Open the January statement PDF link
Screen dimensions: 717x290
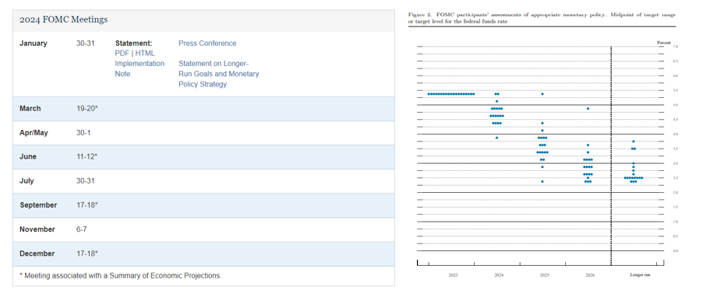(122, 54)
